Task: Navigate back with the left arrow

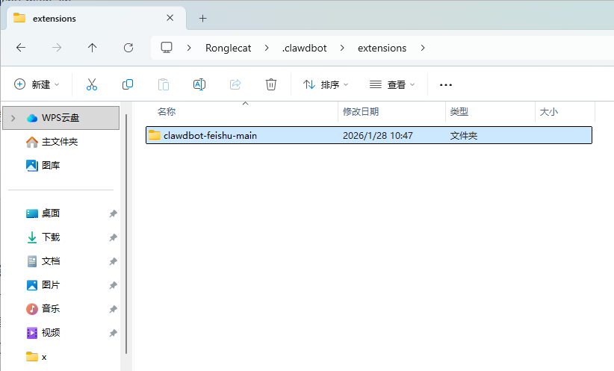Action: pyautogui.click(x=21, y=48)
